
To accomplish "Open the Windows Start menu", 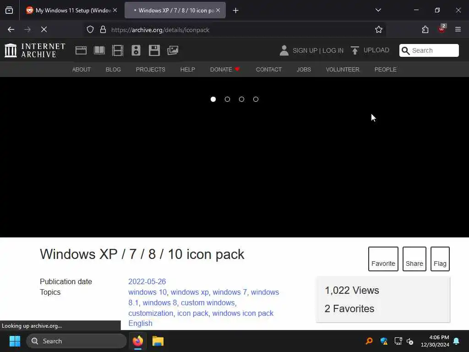I will pyautogui.click(x=15, y=341).
